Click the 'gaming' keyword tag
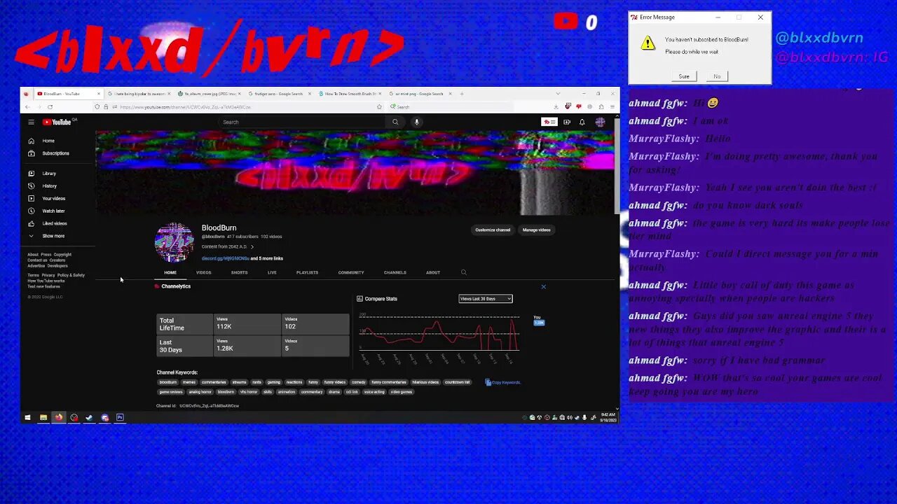Image resolution: width=897 pixels, height=504 pixels. (x=273, y=382)
